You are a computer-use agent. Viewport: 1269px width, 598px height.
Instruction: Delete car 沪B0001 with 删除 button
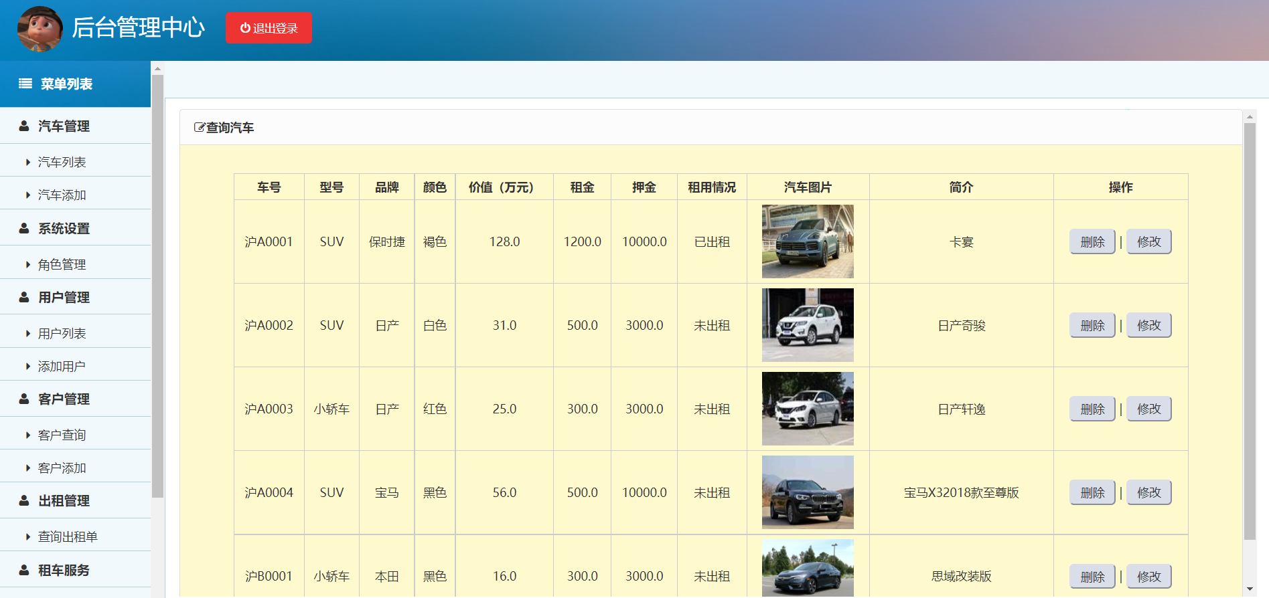click(1092, 576)
